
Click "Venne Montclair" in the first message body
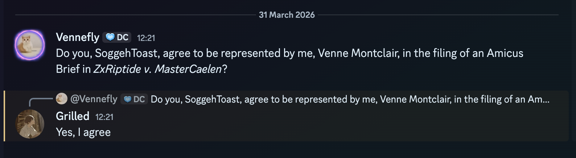[x=358, y=53]
